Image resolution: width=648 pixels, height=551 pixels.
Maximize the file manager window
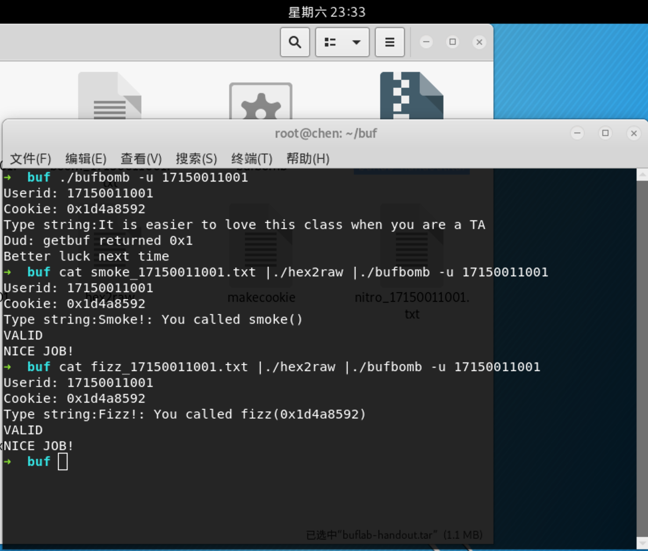click(453, 42)
